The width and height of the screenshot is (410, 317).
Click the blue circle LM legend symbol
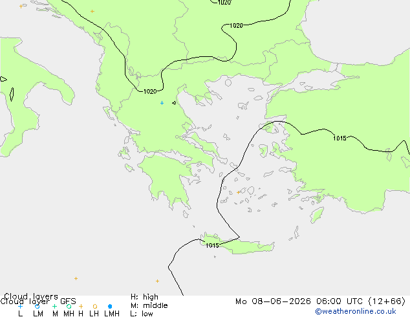coord(38,306)
